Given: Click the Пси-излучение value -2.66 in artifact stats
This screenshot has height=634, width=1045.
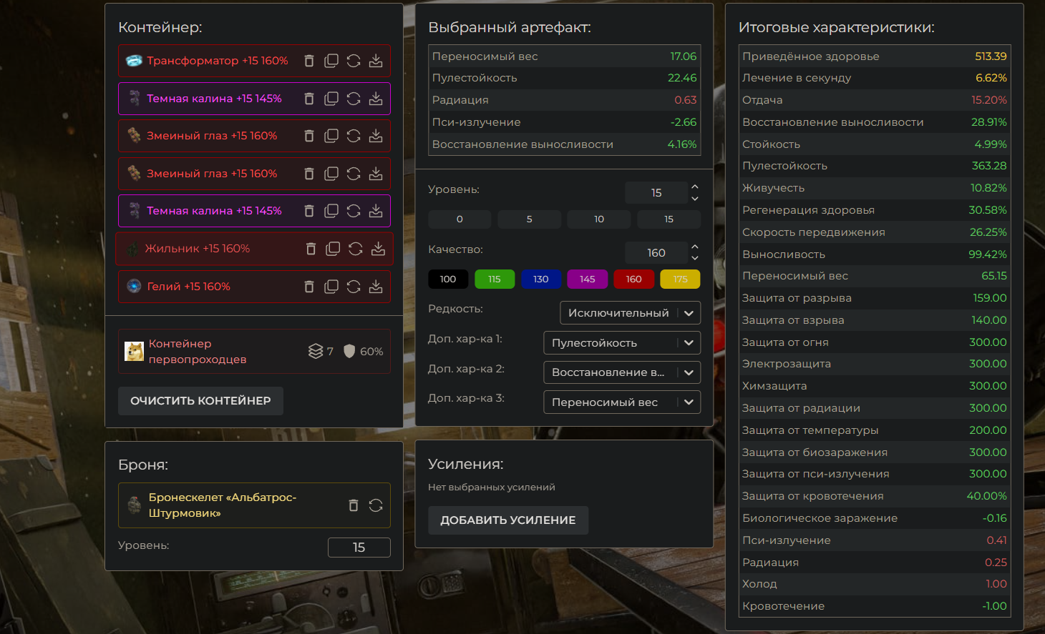Looking at the screenshot, I should click(x=684, y=122).
